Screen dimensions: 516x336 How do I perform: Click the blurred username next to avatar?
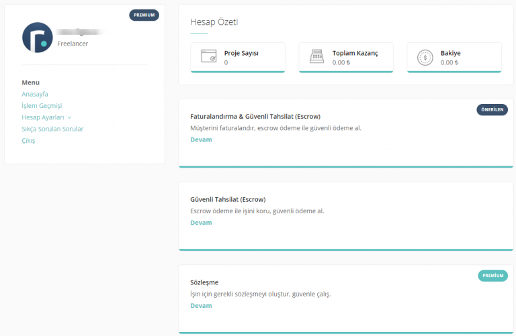80,32
